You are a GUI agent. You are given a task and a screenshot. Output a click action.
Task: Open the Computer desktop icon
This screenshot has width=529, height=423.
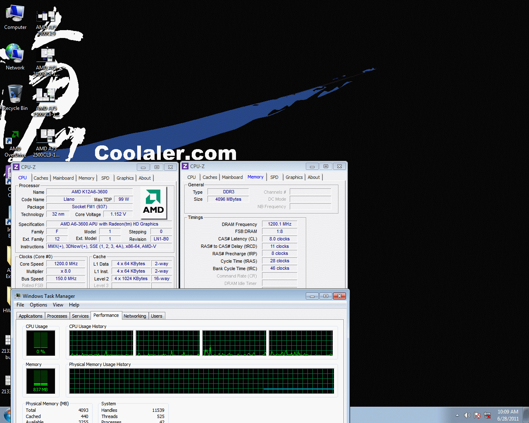(x=15, y=17)
